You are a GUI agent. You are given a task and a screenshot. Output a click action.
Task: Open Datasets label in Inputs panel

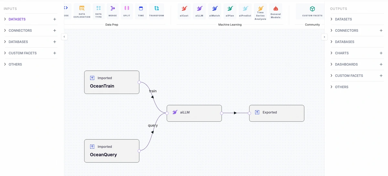(17, 19)
